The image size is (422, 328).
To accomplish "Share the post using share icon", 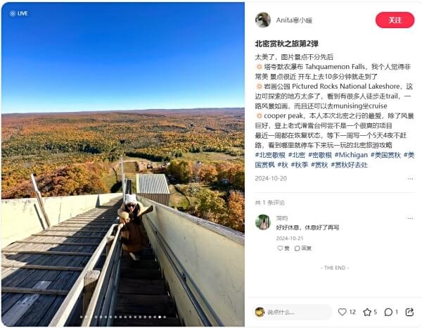I will pyautogui.click(x=409, y=312).
